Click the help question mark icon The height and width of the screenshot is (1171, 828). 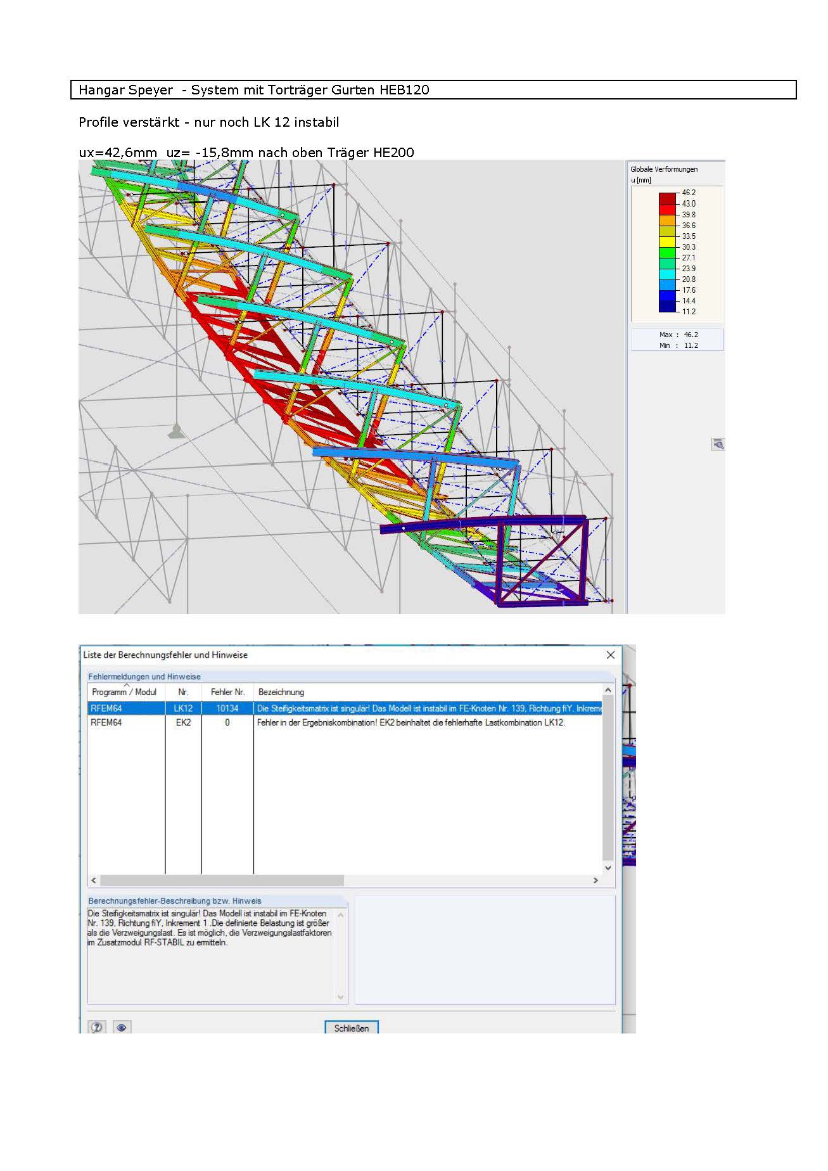tap(96, 1027)
